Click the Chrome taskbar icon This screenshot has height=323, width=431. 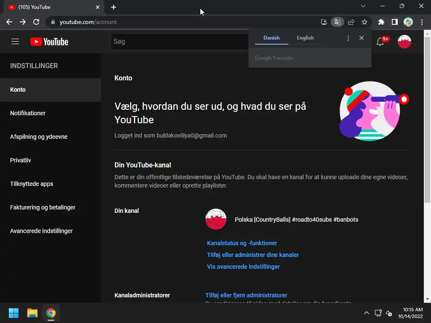click(x=51, y=313)
